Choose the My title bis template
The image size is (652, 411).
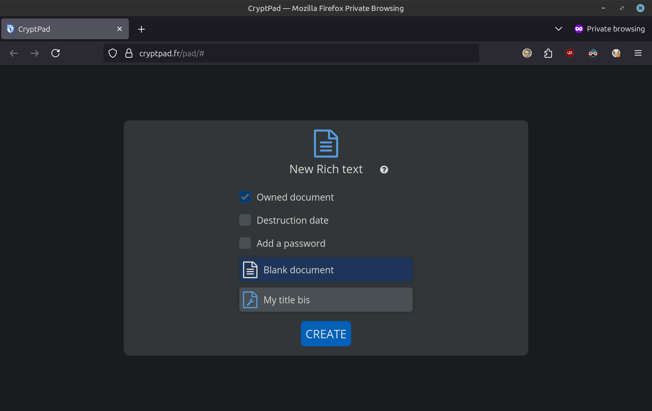click(x=326, y=300)
